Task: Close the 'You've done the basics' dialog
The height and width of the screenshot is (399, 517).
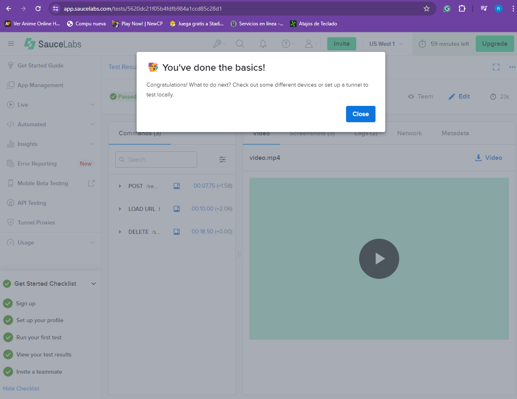Action: tap(360, 114)
